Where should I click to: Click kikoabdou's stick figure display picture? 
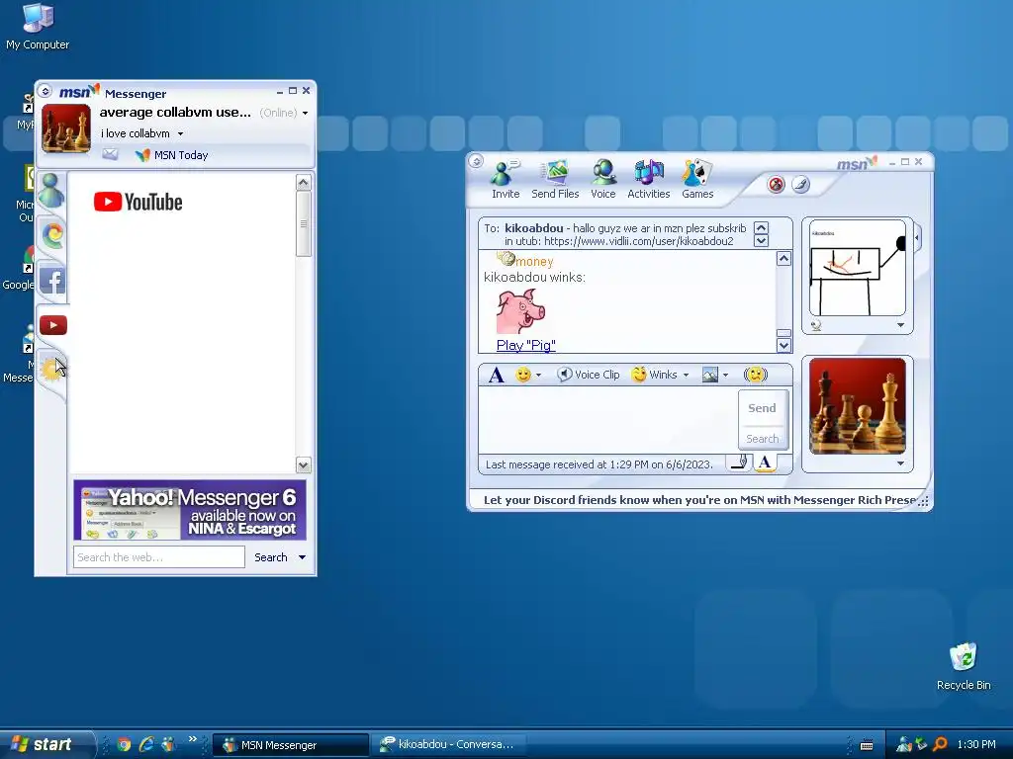point(858,268)
